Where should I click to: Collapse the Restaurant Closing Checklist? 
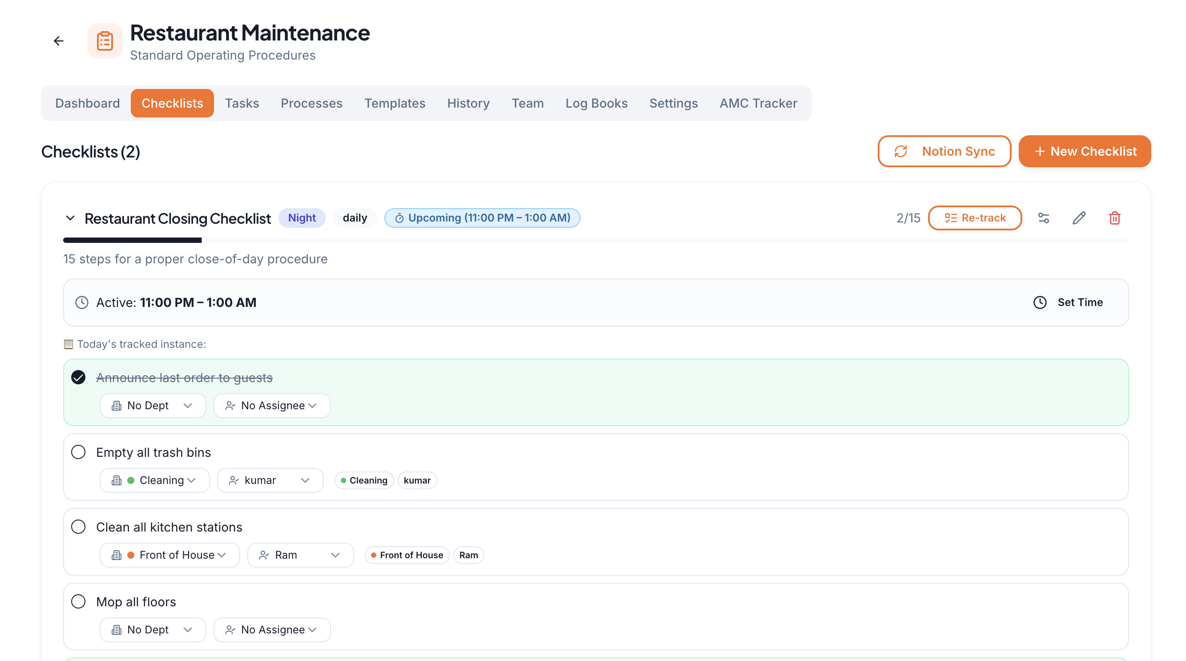coord(70,218)
